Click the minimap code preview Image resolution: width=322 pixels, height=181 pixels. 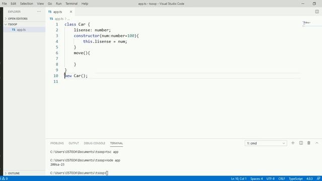(x=306, y=23)
